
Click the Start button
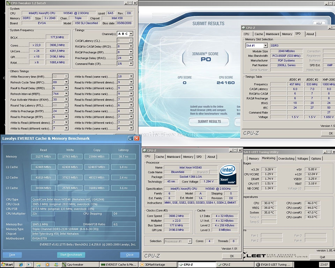click(x=7, y=265)
